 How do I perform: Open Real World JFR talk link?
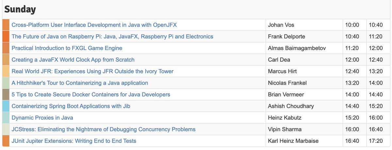[x=92, y=71]
